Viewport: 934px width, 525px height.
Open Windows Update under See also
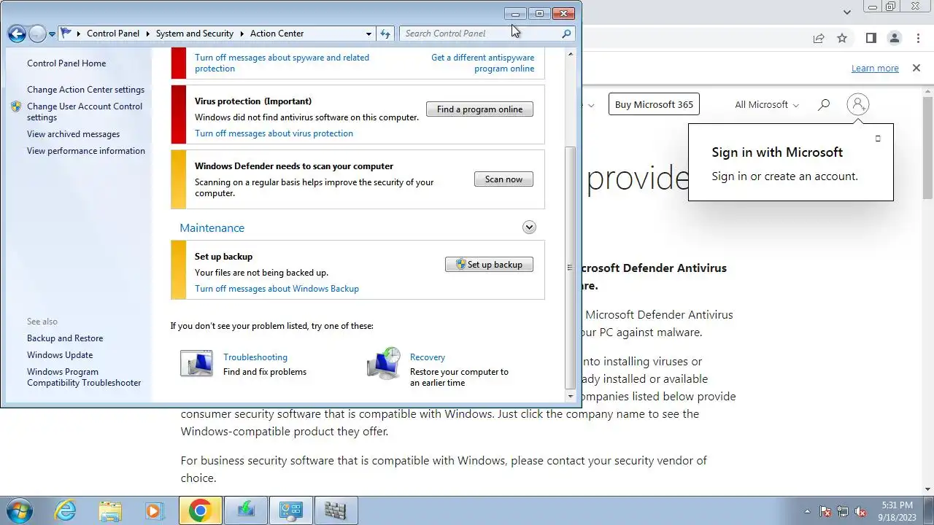60,355
